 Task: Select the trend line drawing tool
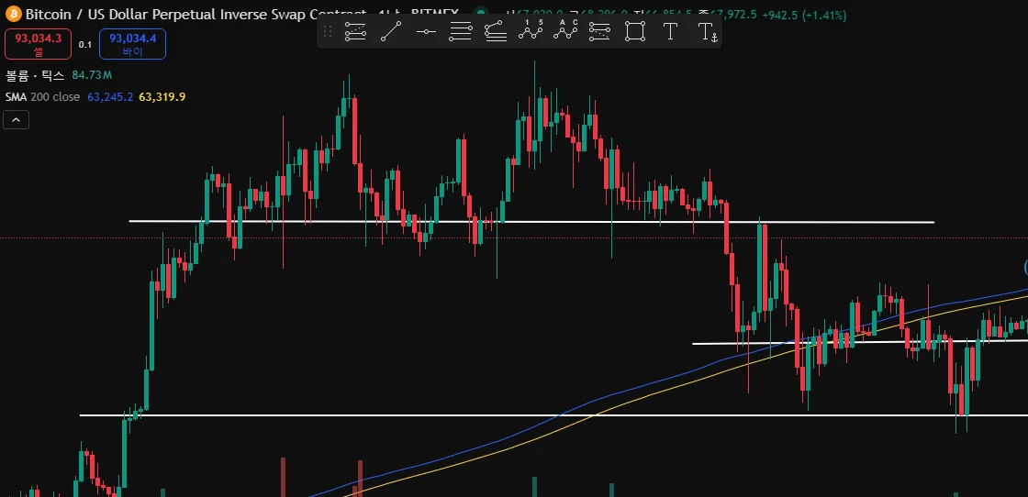coord(391,31)
